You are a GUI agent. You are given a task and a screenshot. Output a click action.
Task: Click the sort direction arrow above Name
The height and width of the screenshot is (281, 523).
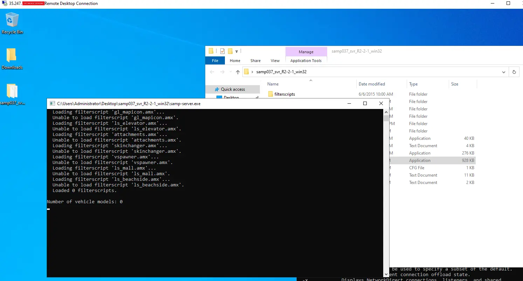click(311, 80)
